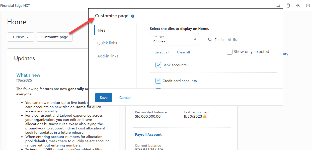Open the notifications bell icon
Screen dimensions: 312x150
[x=278, y=6]
